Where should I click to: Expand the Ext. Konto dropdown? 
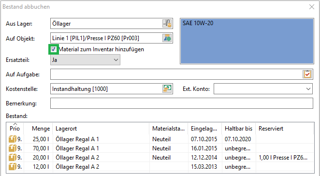(308, 89)
